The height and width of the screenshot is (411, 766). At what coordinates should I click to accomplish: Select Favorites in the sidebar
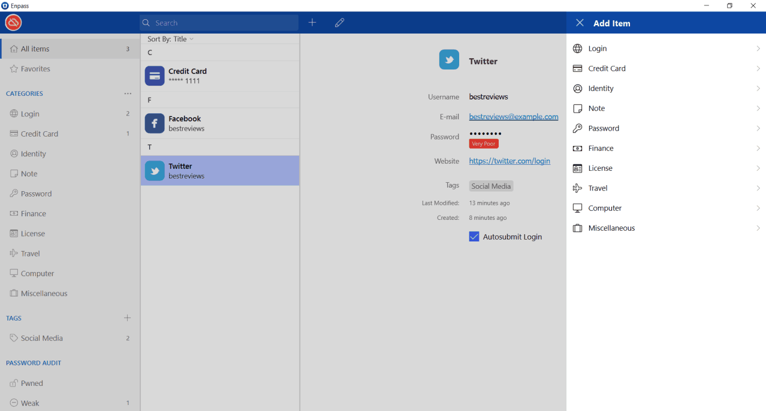click(35, 69)
